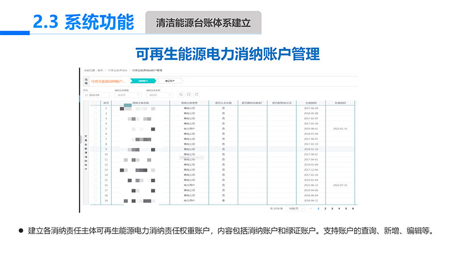Viewport: 454px width, 255px height.
Task: Click the previous-page arrow in pagination
Action: click(x=311, y=209)
